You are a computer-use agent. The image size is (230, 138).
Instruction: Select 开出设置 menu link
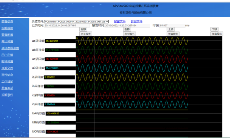click(7, 41)
